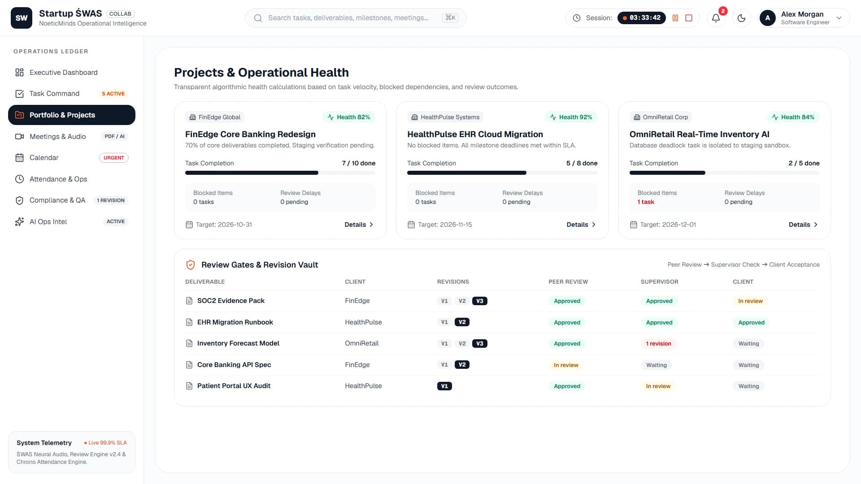Viewport: 861px width, 484px height.
Task: Open Details for OmniRetail Real-Time Inventory AI
Action: pos(803,225)
